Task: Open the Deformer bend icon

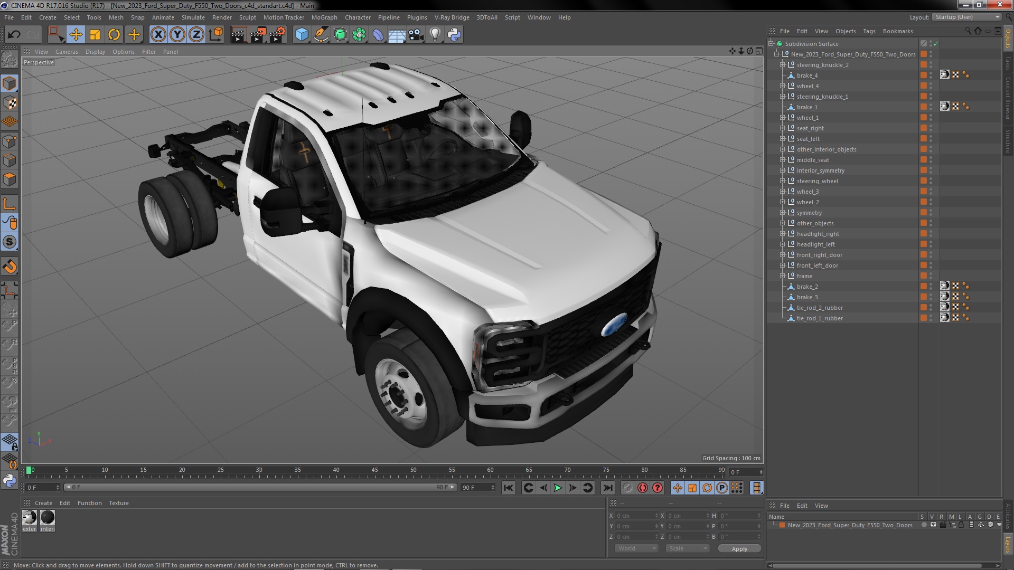Action: coord(378,35)
